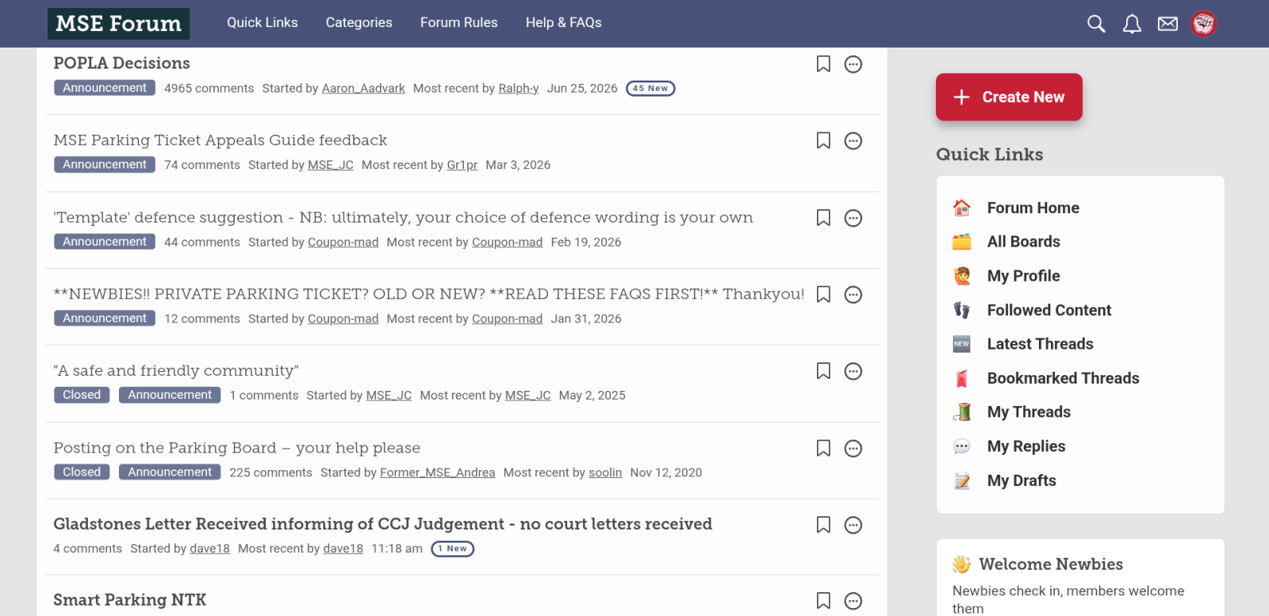1269x616 pixels.
Task: Open the Quick Links menu in header
Action: (263, 23)
